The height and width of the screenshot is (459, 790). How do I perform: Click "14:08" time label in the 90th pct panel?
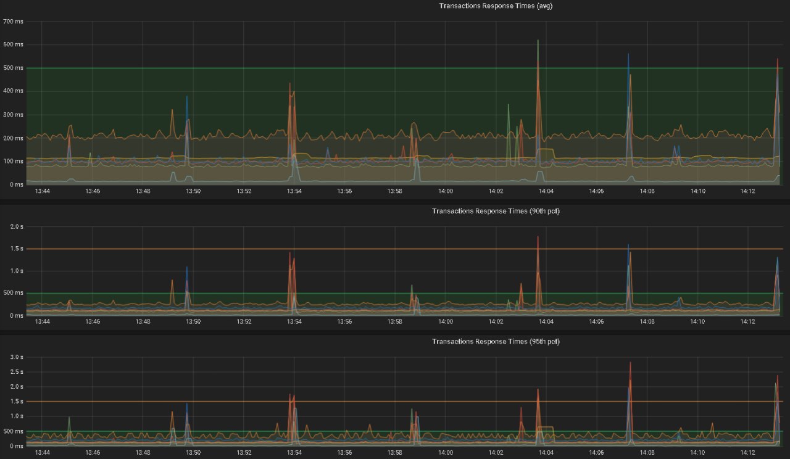click(x=647, y=321)
